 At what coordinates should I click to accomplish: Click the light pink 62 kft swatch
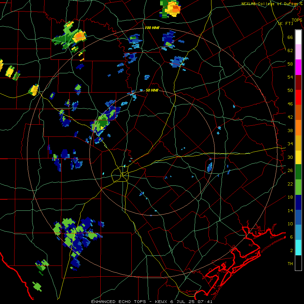[x=298, y=52]
